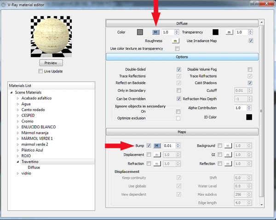Select the Plástico Azul material
The image size is (276, 220).
32,150
